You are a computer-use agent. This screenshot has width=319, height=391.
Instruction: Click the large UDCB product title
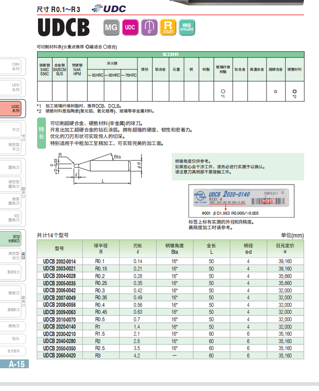[x=64, y=27]
